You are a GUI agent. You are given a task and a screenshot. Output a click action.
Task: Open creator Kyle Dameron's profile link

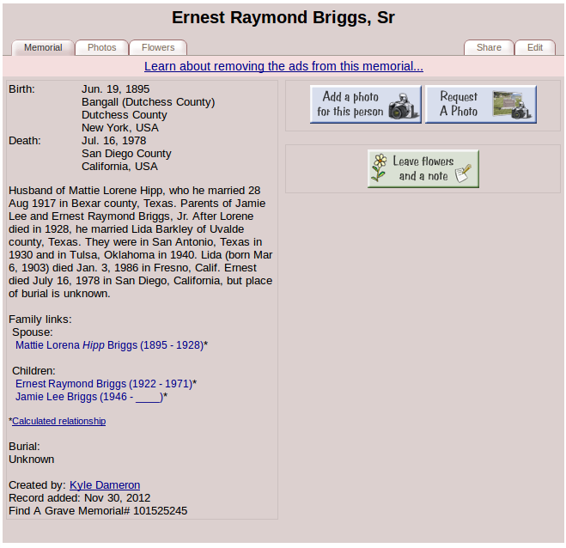pyautogui.click(x=105, y=485)
